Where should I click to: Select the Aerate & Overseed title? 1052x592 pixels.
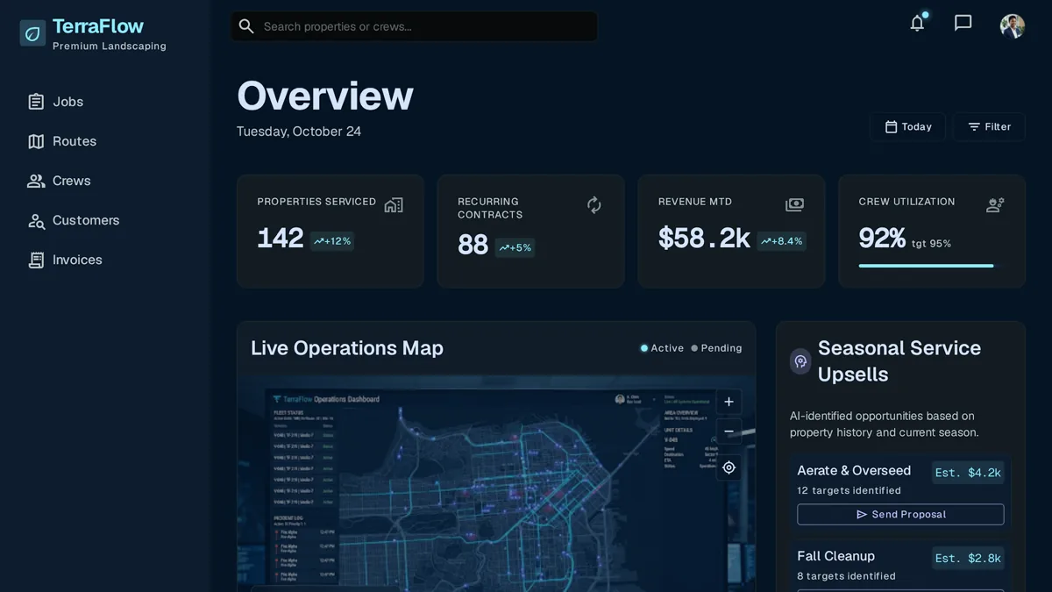854,471
